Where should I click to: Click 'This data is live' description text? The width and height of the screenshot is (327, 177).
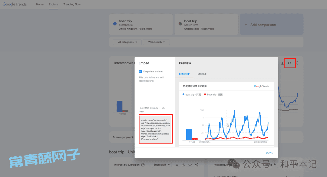tap(151, 79)
